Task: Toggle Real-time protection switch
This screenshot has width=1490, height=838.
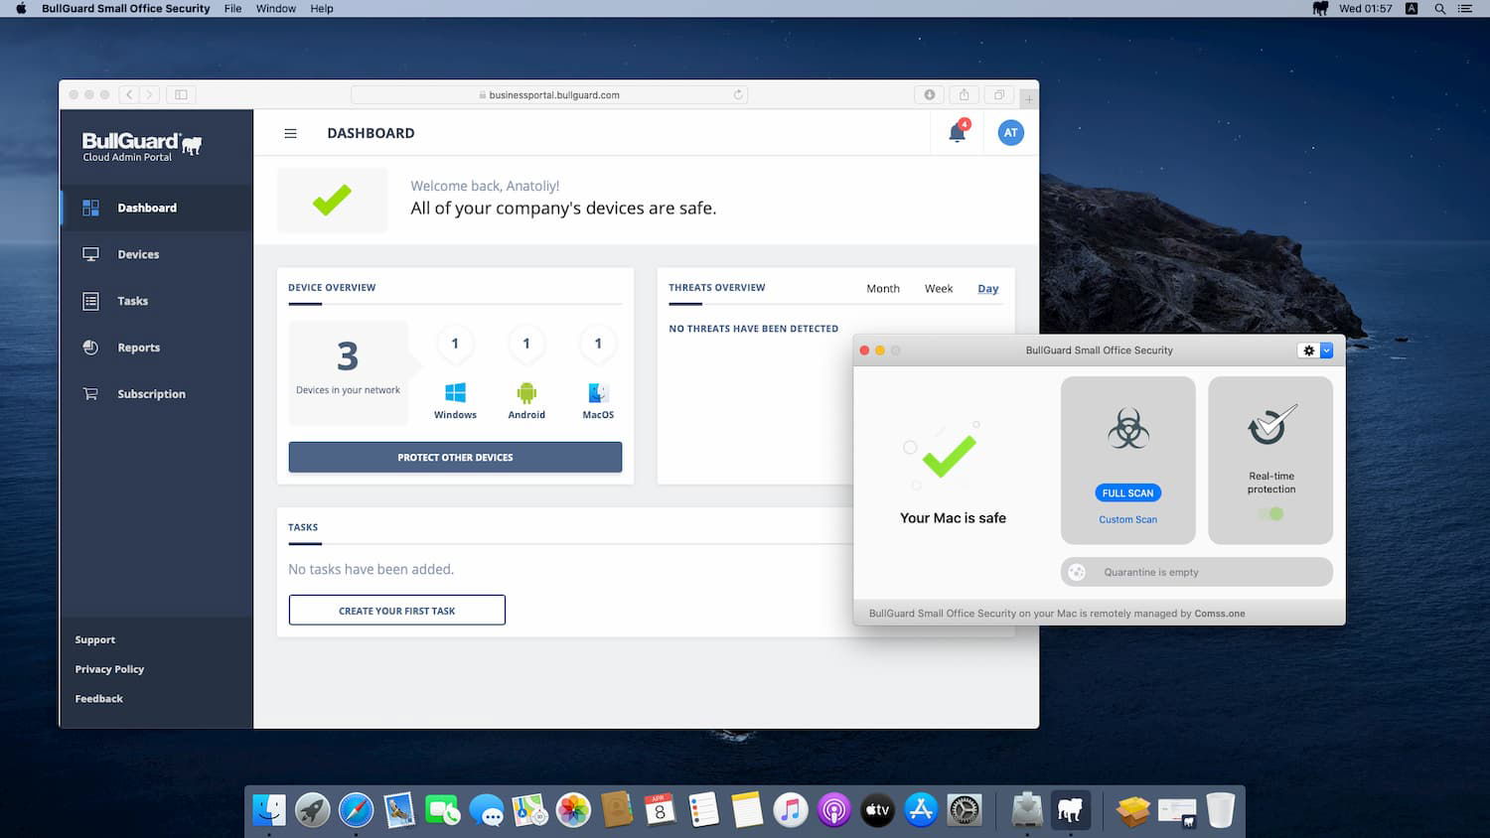Action: [1271, 513]
